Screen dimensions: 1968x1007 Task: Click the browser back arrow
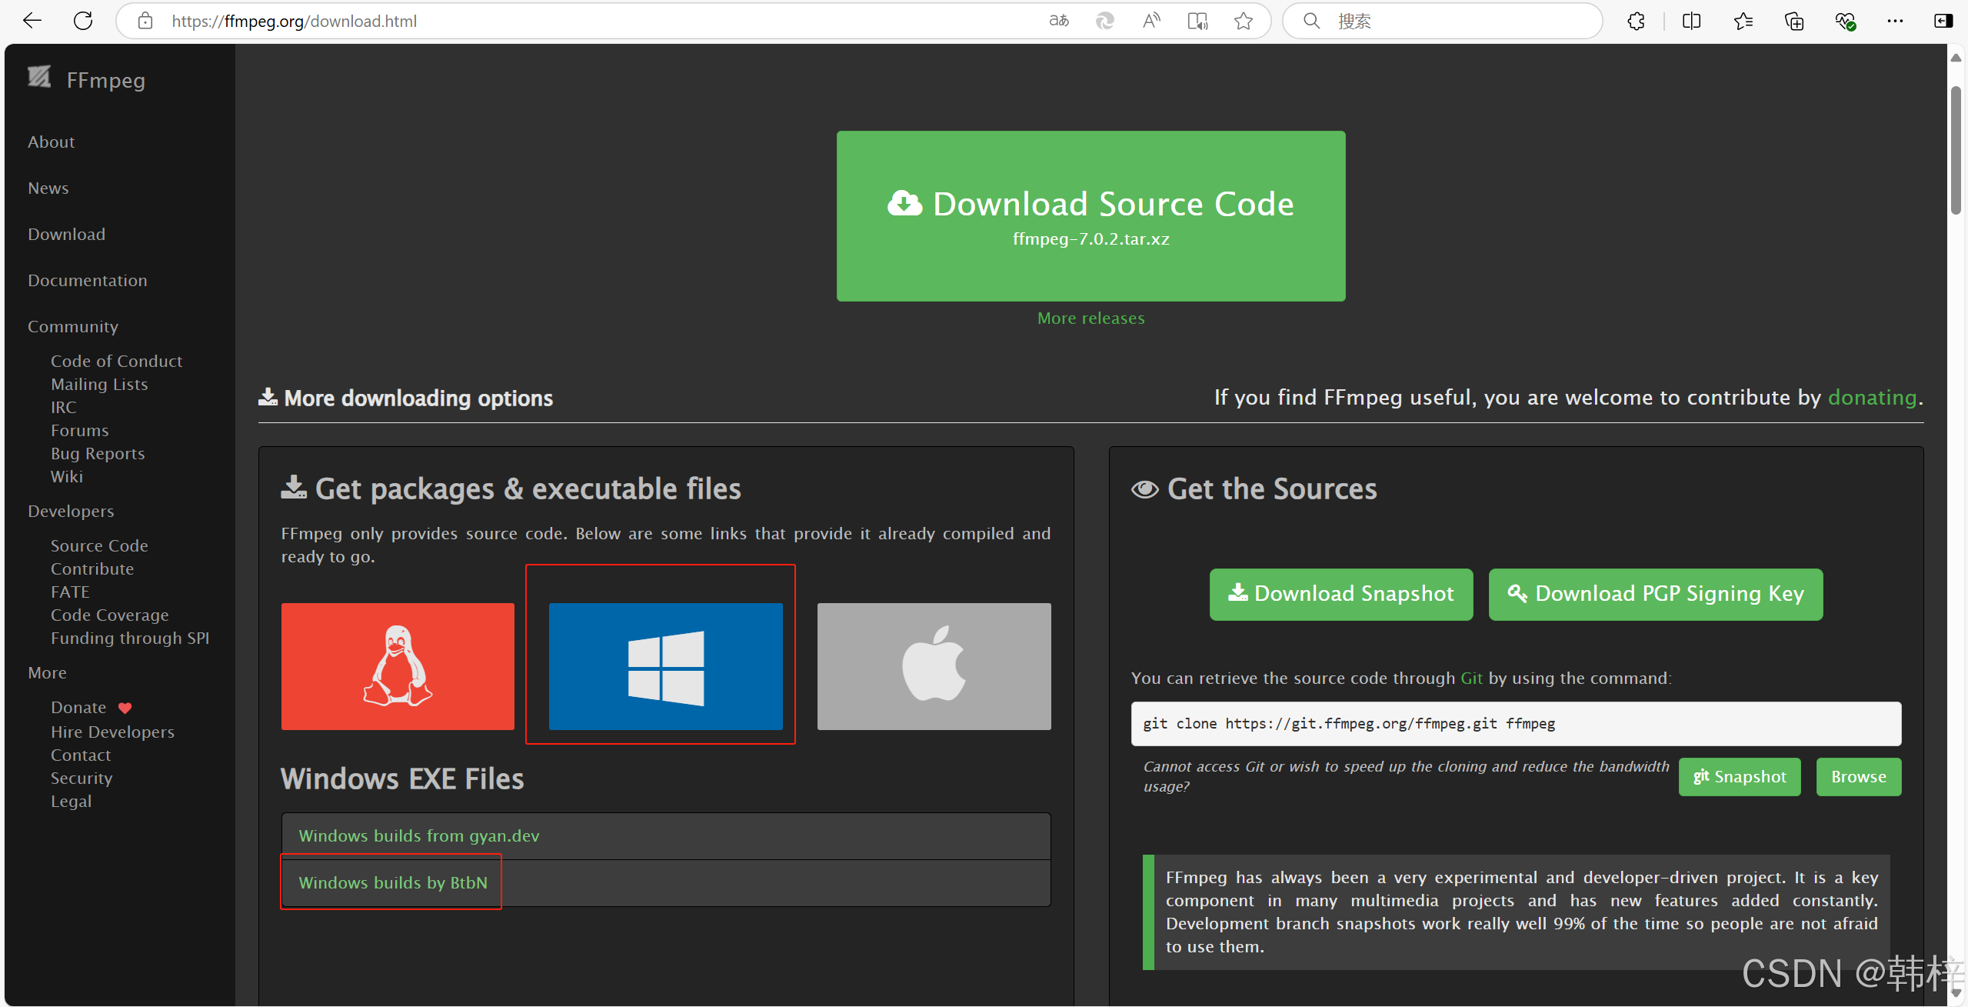(x=32, y=21)
